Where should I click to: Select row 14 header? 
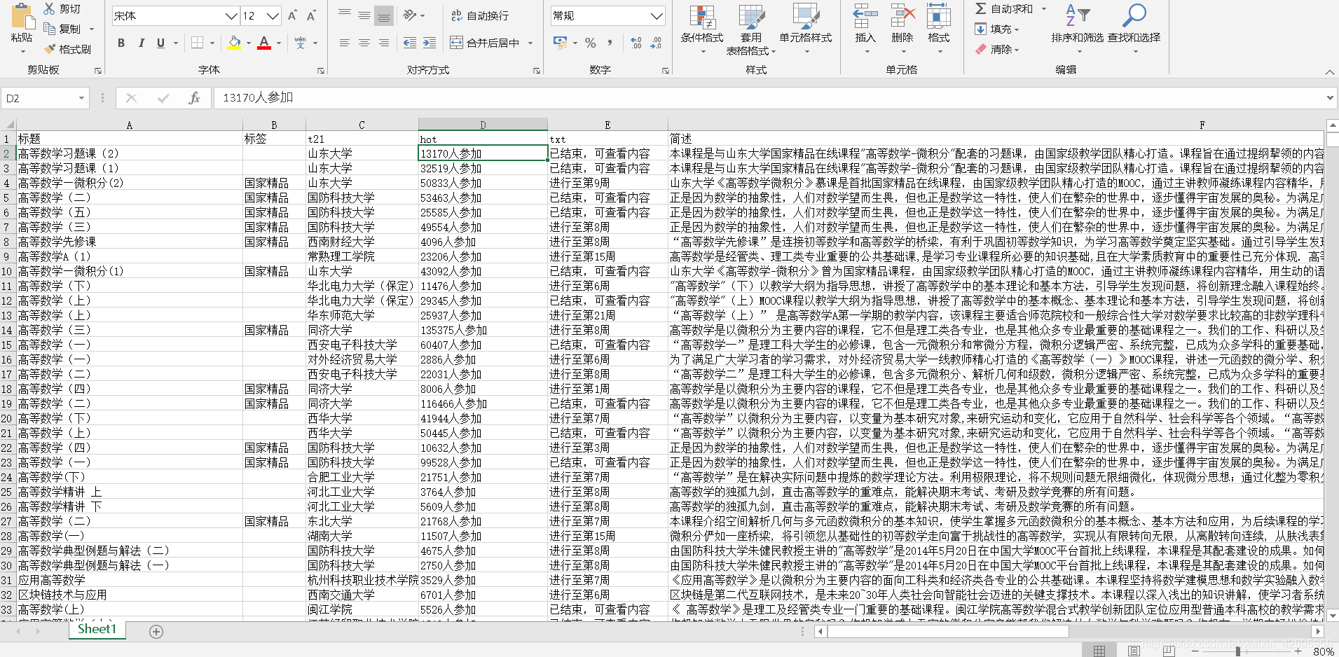[x=7, y=330]
